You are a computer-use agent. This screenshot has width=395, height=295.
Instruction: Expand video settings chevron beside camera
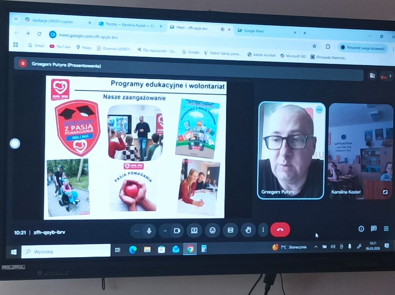(x=165, y=231)
